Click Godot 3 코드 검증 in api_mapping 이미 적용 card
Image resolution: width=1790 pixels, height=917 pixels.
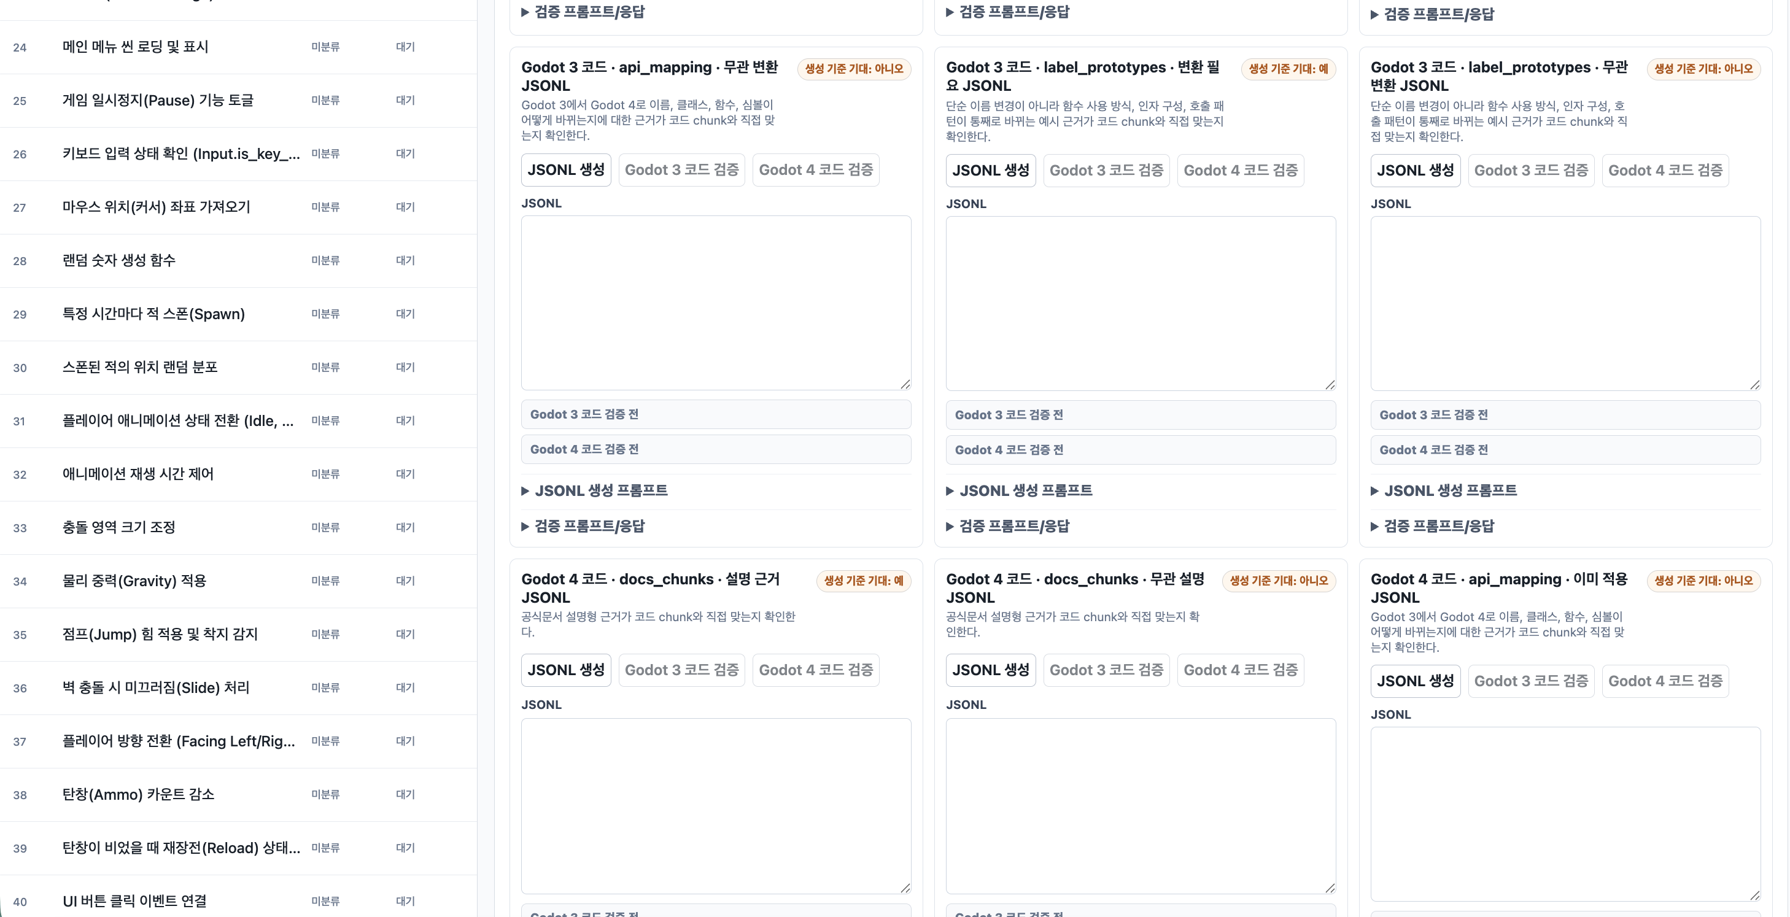coord(1531,681)
